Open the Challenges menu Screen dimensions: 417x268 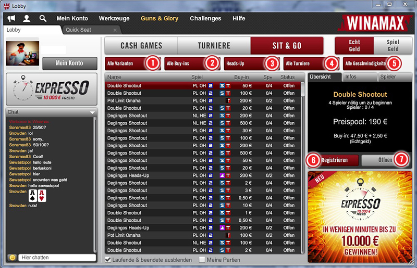[x=205, y=18]
